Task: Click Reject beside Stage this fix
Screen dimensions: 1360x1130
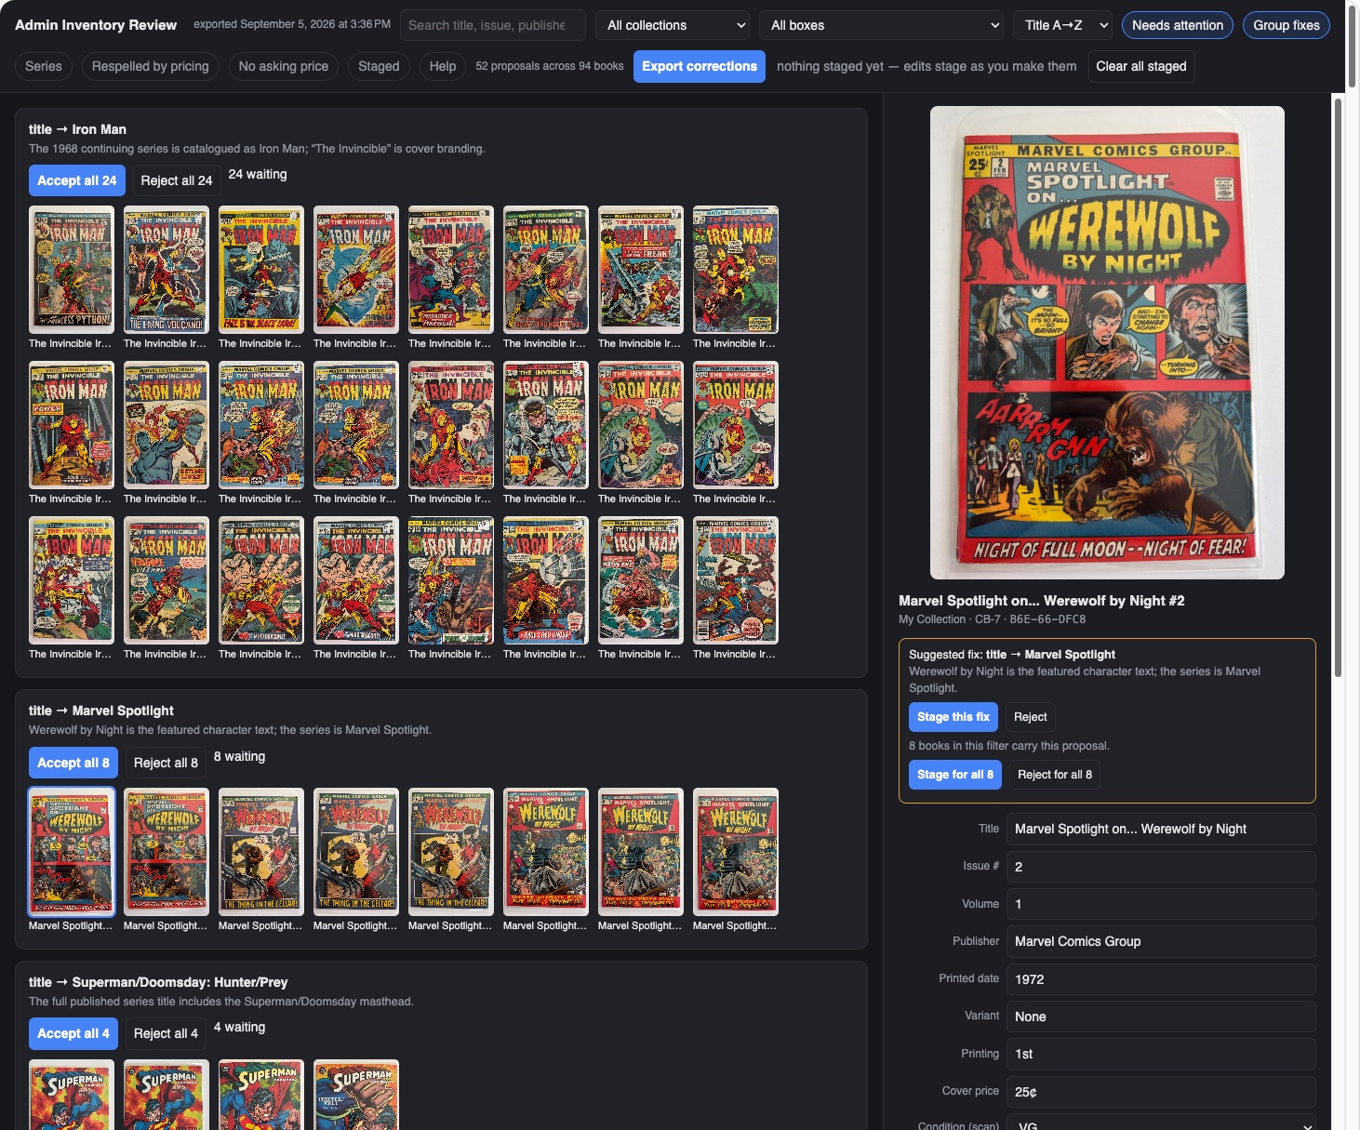Action: point(1031,717)
